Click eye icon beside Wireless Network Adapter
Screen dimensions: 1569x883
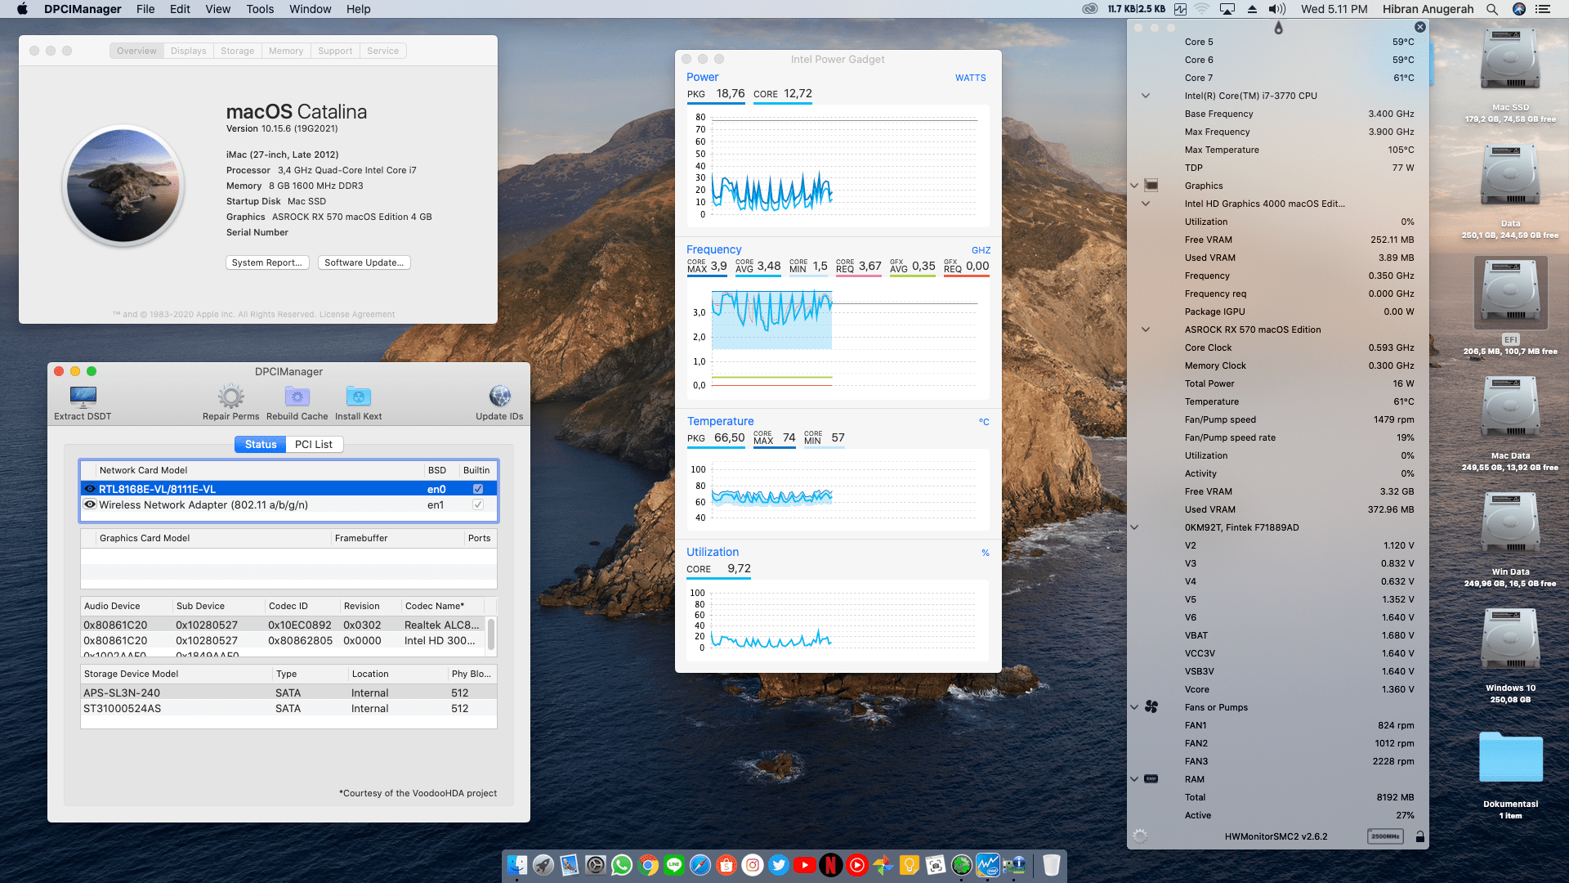pos(90,504)
